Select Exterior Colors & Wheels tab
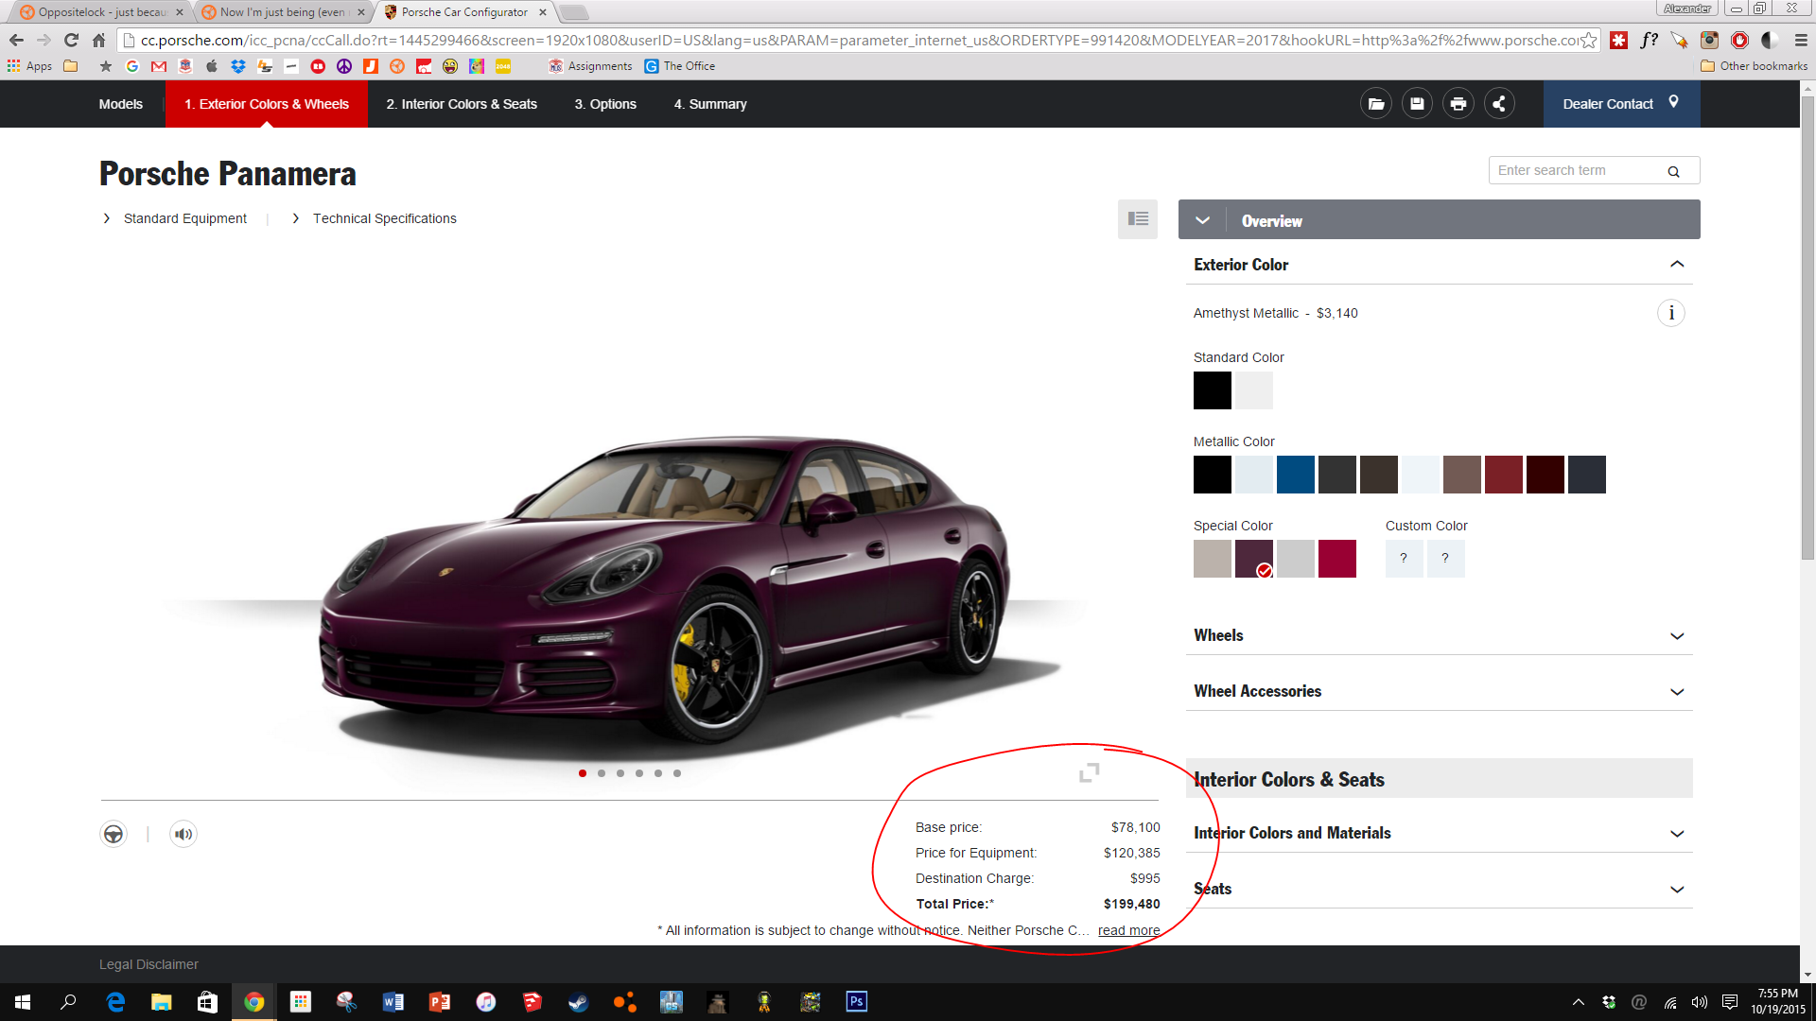The image size is (1816, 1021). tap(267, 104)
